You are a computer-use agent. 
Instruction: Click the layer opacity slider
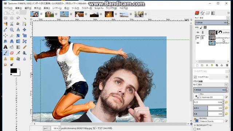pyautogui.click(x=212, y=23)
